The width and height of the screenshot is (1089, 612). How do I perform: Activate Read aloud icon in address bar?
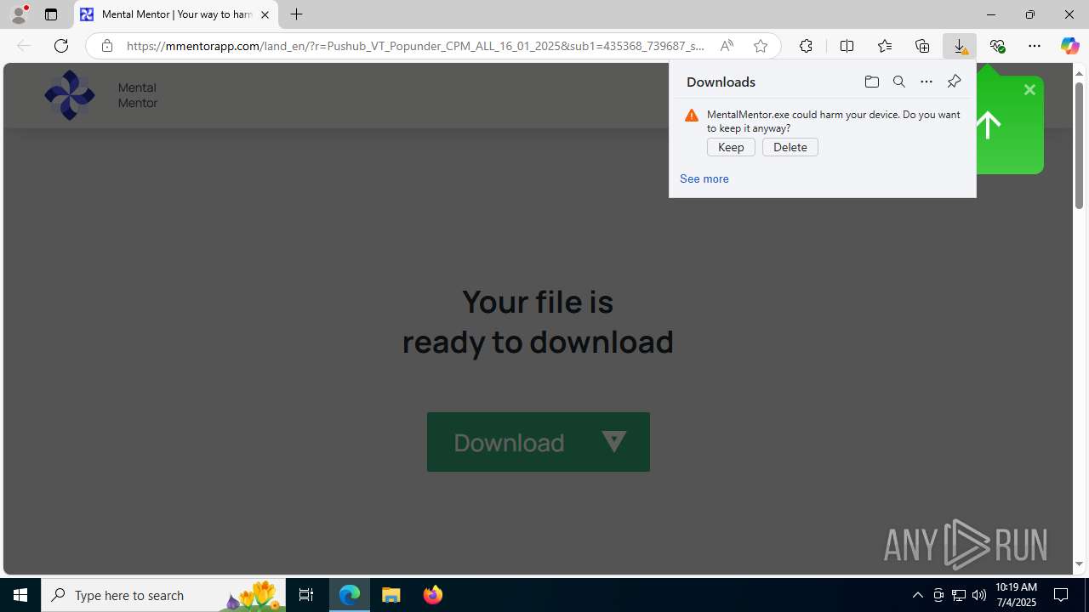(727, 46)
